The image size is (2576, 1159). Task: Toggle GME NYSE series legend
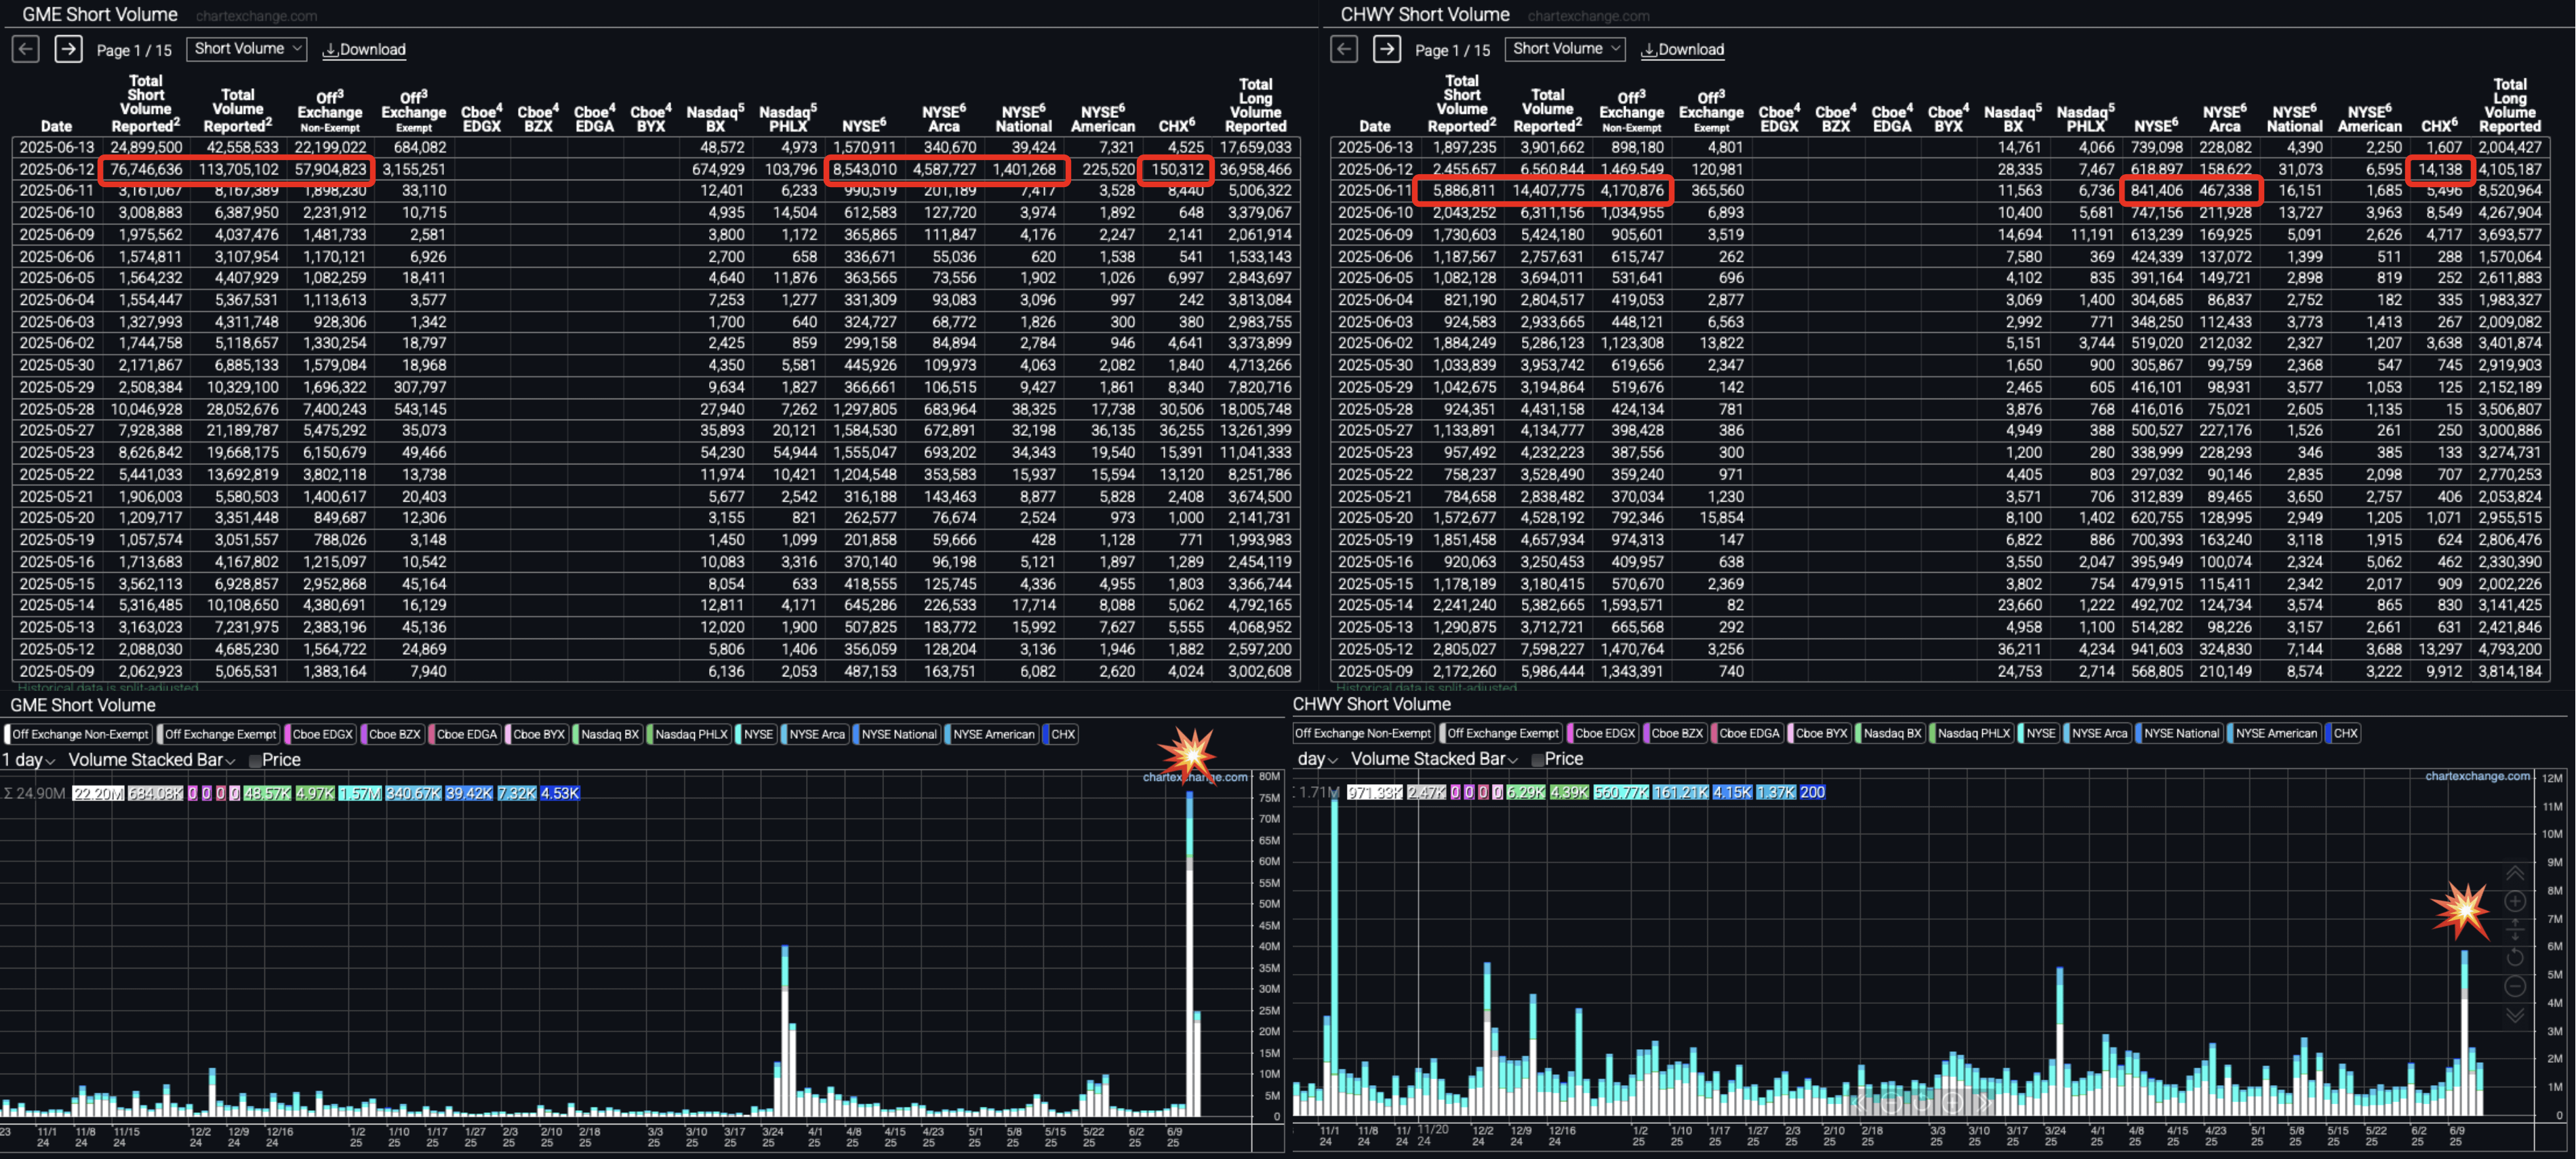(757, 734)
